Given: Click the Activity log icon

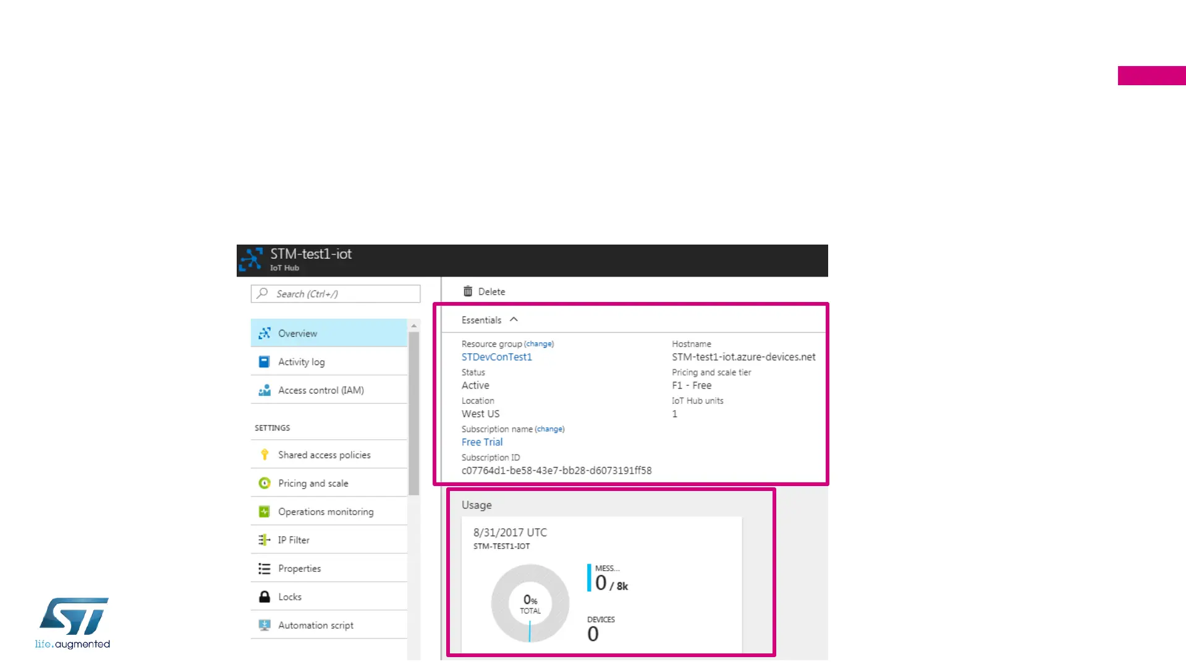Looking at the screenshot, I should (x=265, y=362).
